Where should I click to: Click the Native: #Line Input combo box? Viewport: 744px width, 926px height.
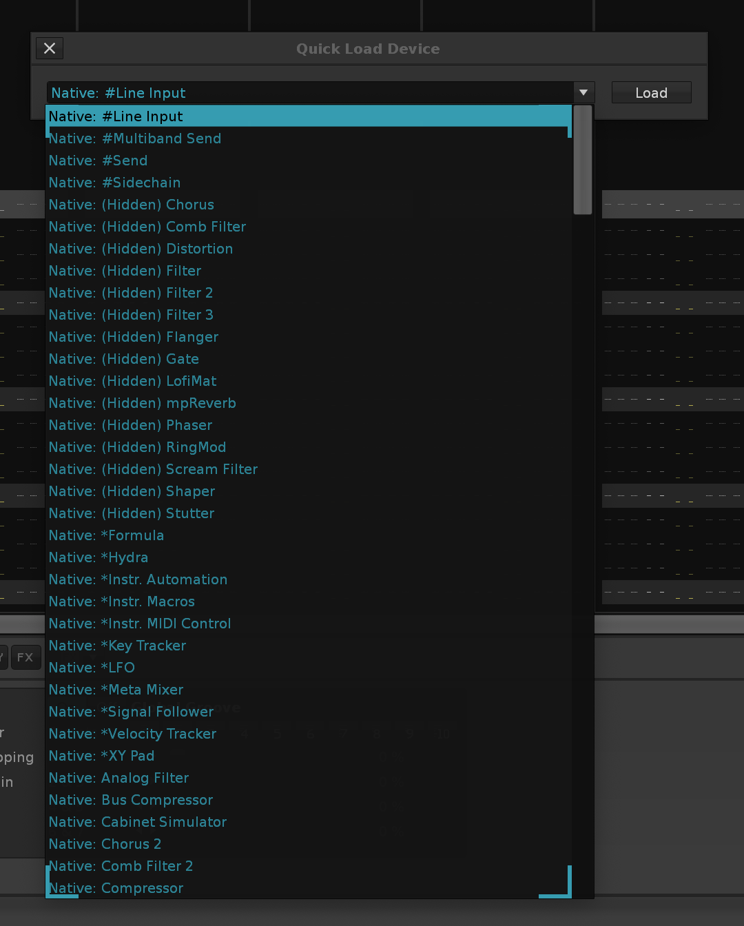tap(310, 93)
